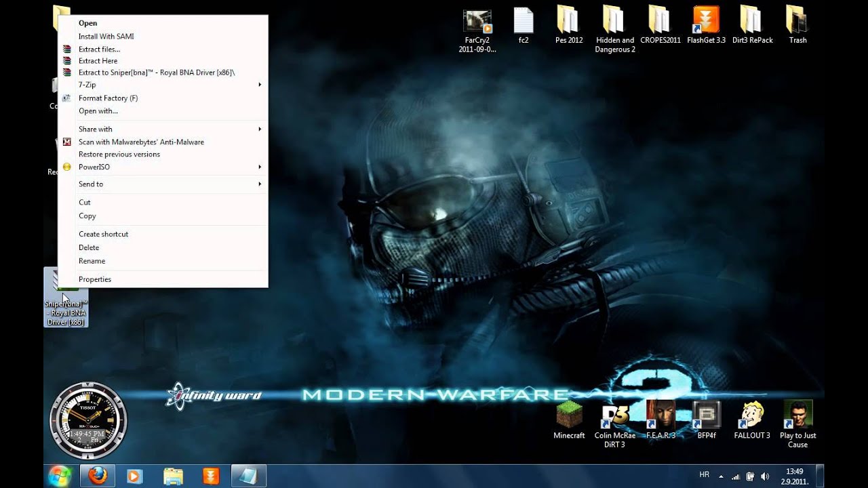
Task: Expand the PowerISO submenu
Action: point(163,167)
